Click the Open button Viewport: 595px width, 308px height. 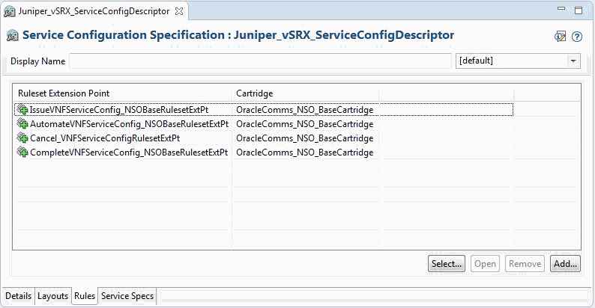click(x=485, y=264)
